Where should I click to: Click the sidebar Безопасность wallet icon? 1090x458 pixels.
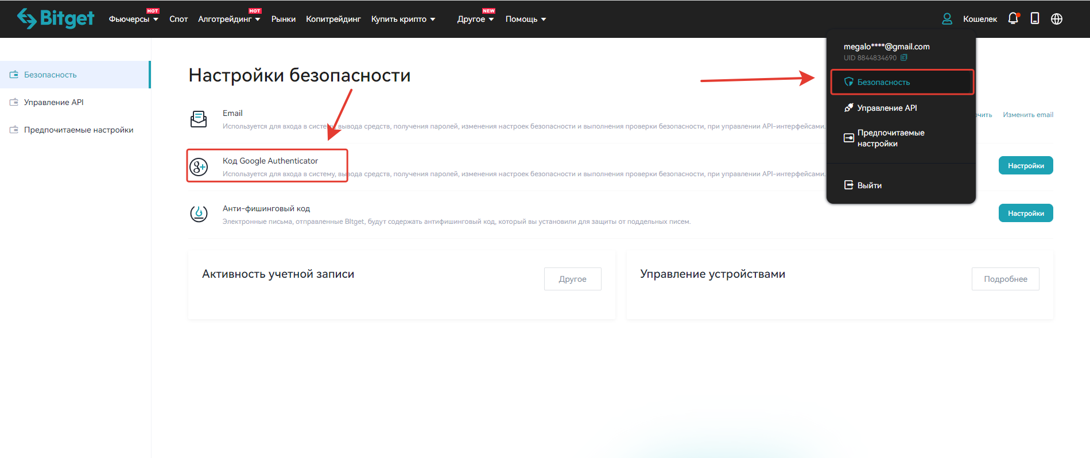click(14, 75)
